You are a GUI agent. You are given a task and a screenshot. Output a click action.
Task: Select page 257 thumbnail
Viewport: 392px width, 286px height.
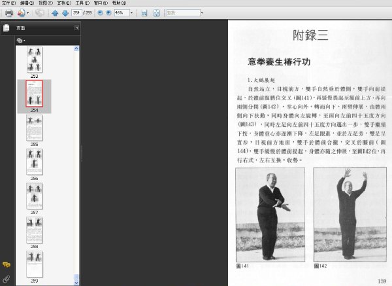pos(35,196)
